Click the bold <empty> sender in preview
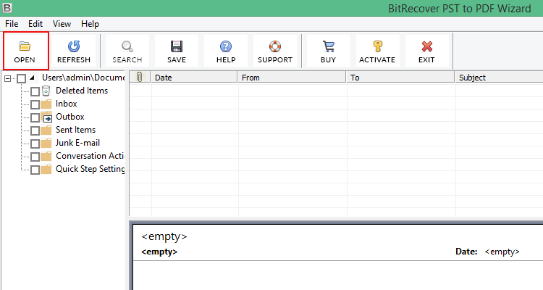The image size is (543, 290). point(159,252)
